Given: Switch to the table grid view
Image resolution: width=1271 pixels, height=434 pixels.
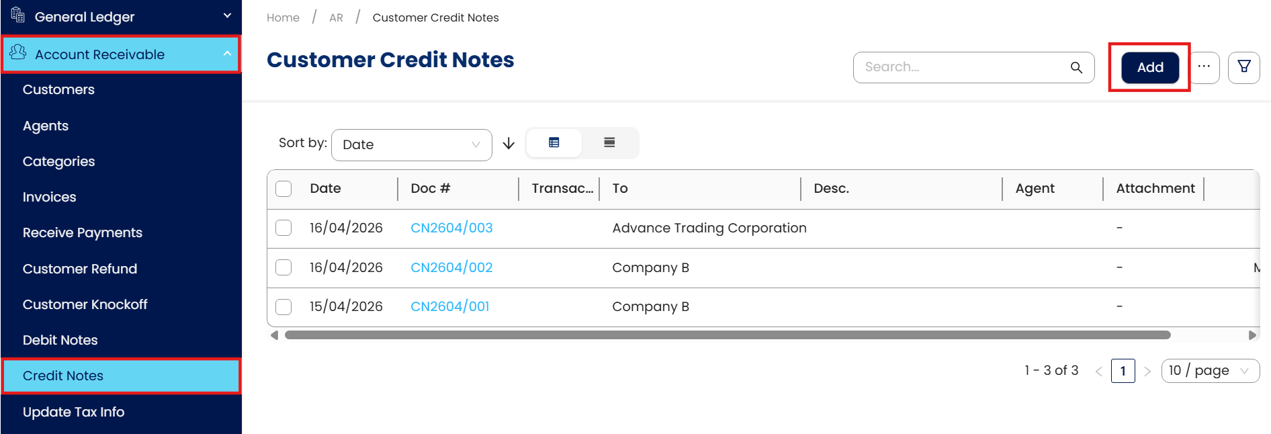Looking at the screenshot, I should pyautogui.click(x=554, y=142).
